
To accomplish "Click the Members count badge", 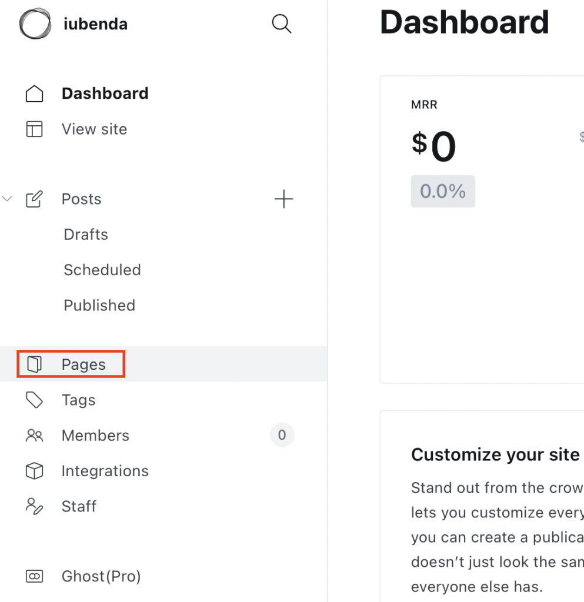I will [282, 435].
